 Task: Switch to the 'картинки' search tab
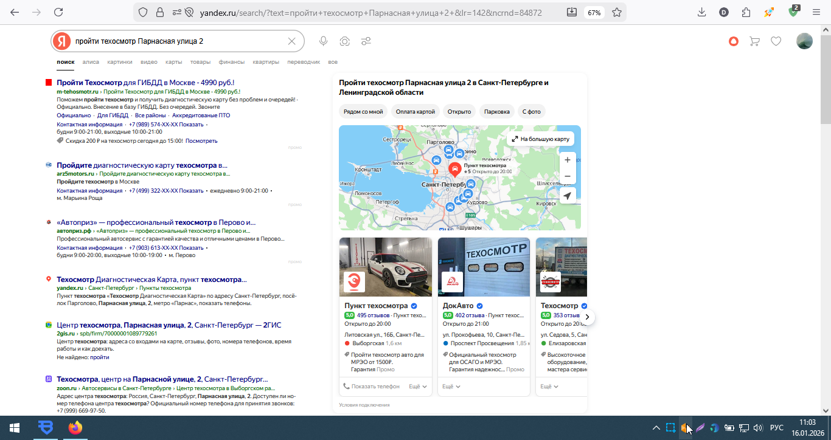click(120, 62)
